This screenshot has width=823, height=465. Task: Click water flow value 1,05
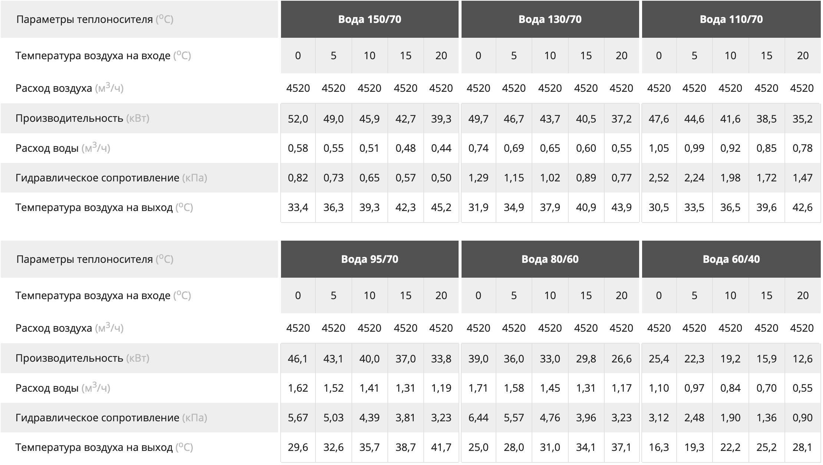659,148
